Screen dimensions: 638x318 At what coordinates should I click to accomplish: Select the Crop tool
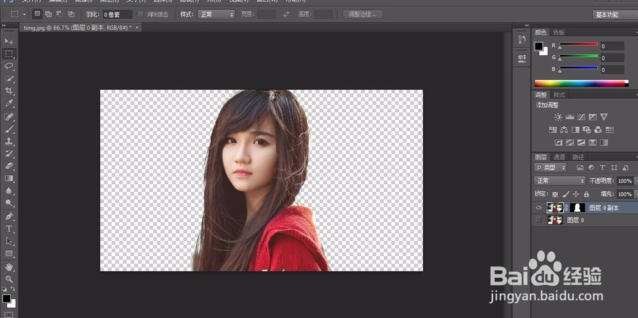click(9, 90)
